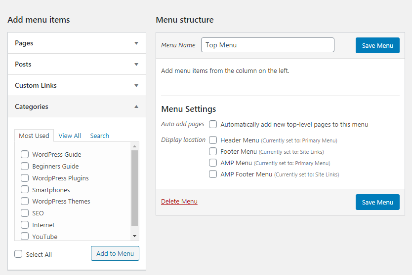Expand the Pages panel arrow
The height and width of the screenshot is (275, 412).
(136, 43)
